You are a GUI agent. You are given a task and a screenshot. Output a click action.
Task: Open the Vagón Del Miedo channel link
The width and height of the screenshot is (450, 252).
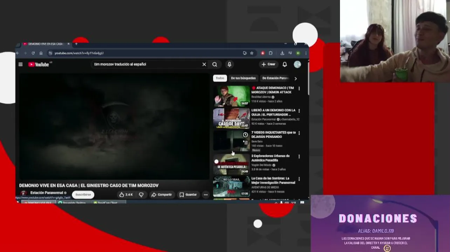[x=261, y=165]
